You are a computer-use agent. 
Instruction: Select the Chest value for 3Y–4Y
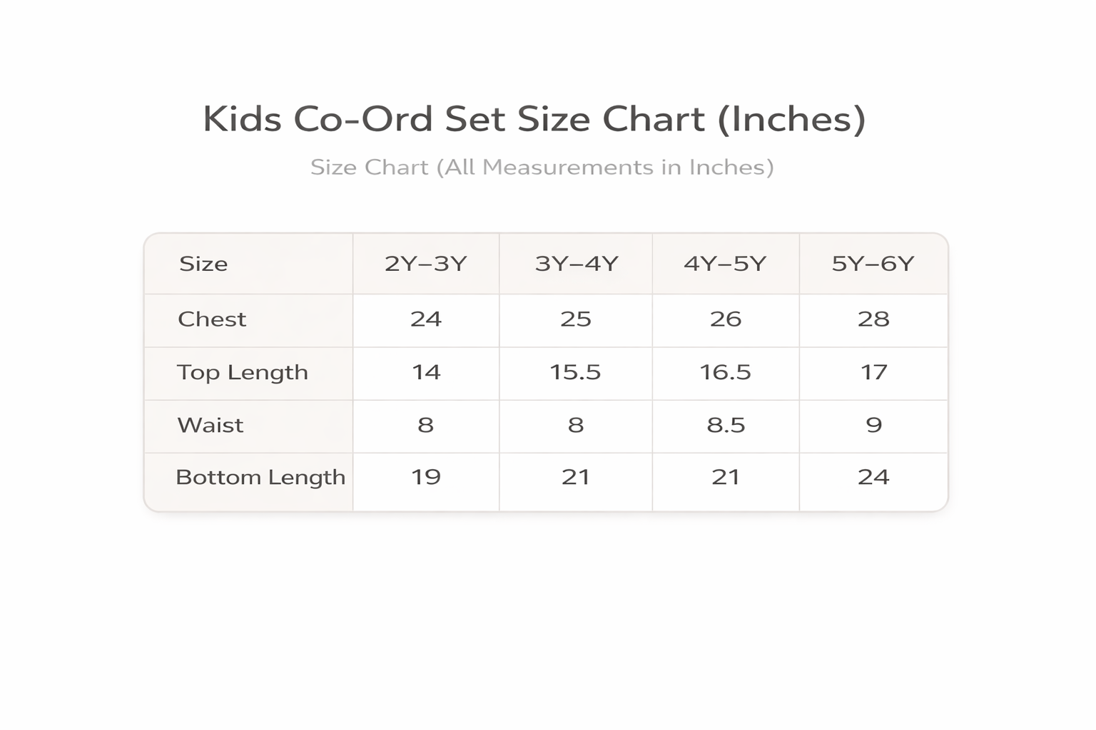click(x=576, y=319)
